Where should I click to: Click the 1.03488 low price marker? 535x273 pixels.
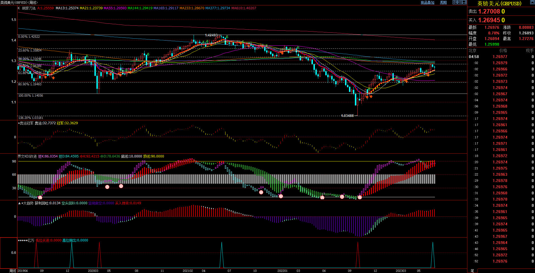347,116
